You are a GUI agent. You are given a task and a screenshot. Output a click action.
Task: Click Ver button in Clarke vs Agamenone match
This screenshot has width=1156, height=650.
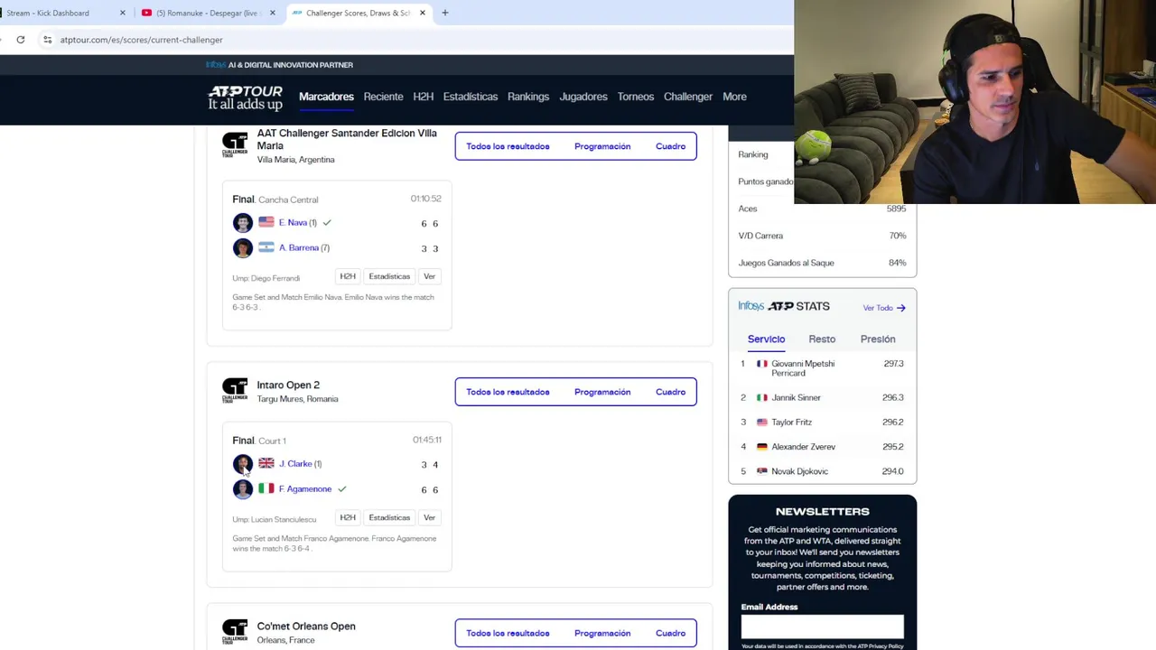(429, 517)
